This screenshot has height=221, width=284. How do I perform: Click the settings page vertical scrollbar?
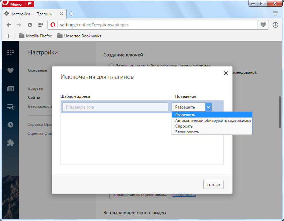click(x=280, y=112)
